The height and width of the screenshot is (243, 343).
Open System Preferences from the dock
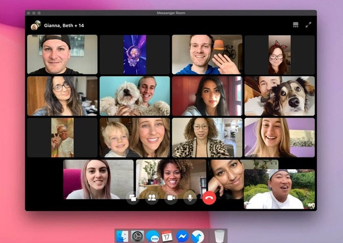(x=137, y=236)
